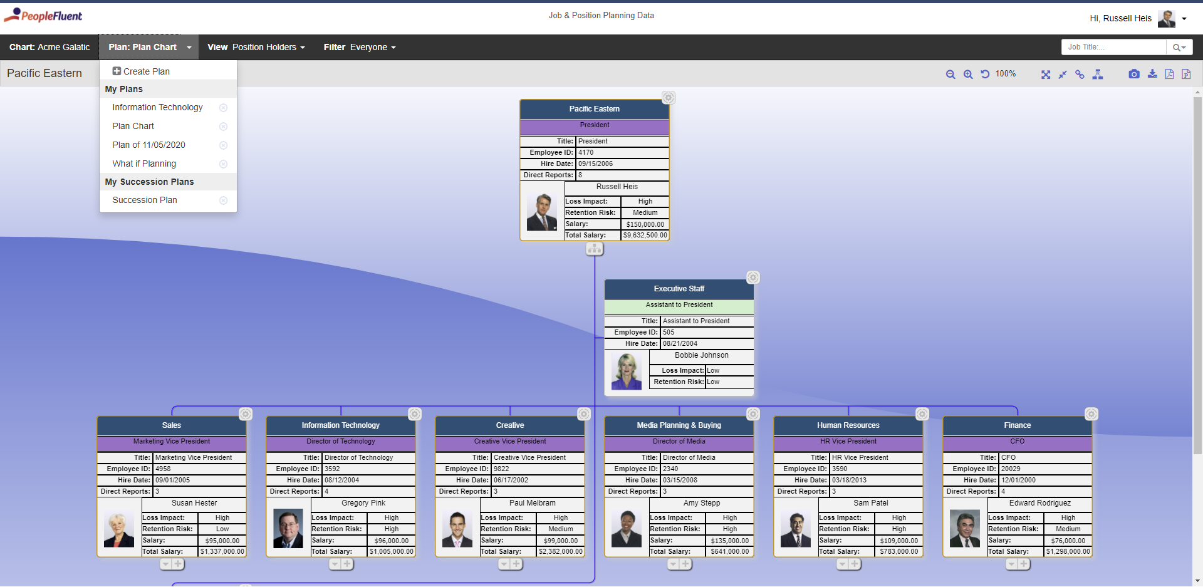Viewport: 1203px width, 587px height.
Task: Open gear settings on Creative box
Action: [584, 414]
